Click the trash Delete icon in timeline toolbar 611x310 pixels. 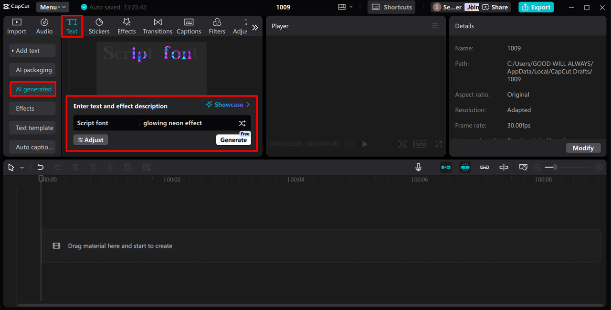127,167
